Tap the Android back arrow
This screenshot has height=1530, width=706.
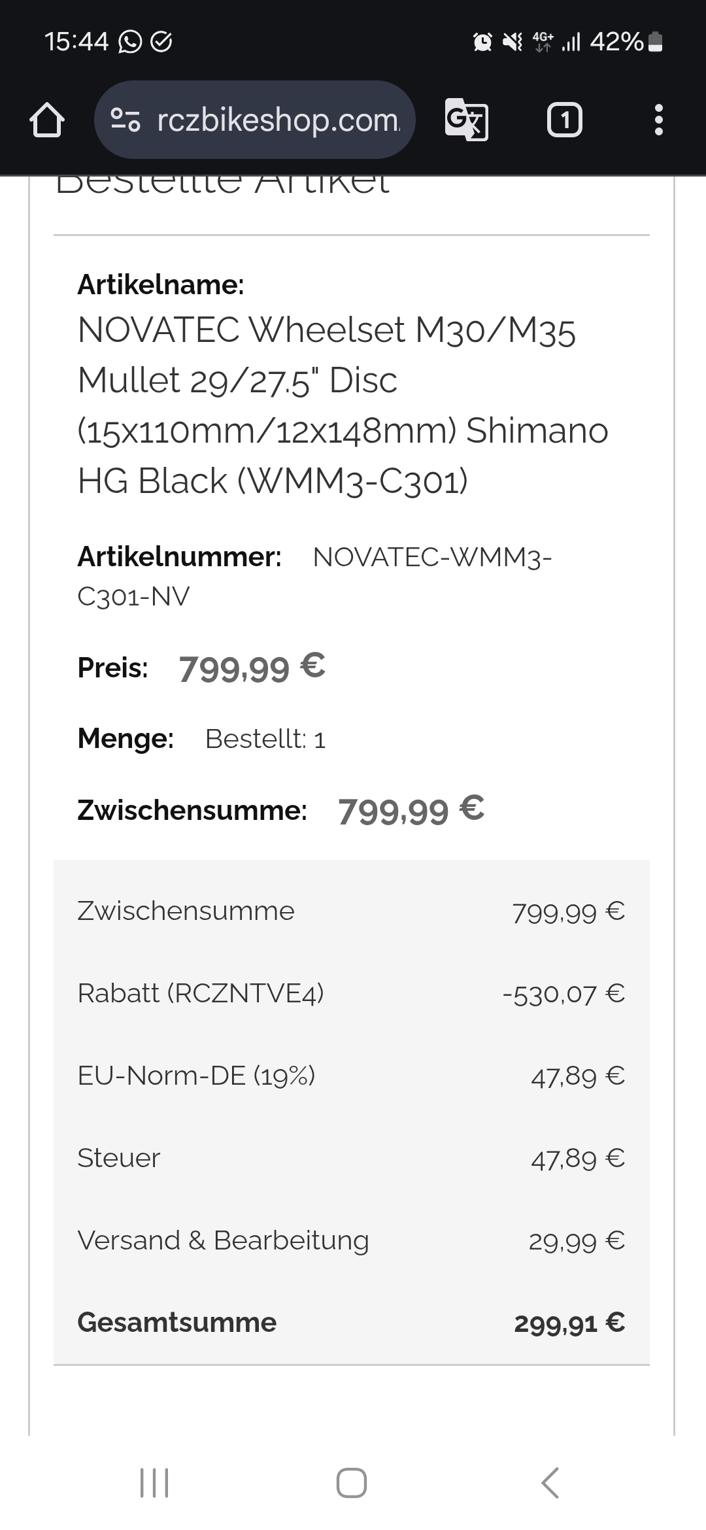pos(550,1482)
